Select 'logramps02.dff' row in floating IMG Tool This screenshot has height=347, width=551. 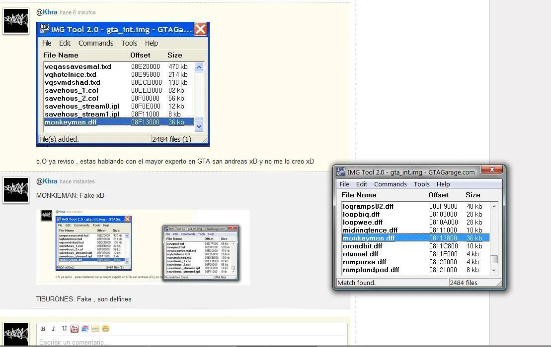click(x=416, y=206)
